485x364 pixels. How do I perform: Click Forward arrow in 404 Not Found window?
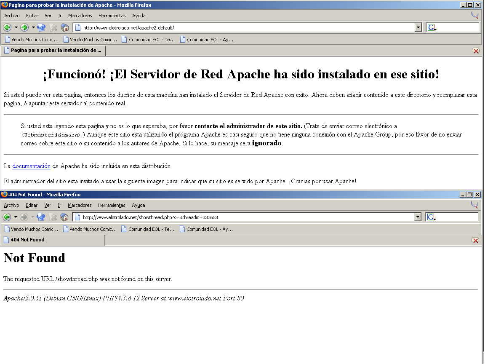[x=24, y=217]
